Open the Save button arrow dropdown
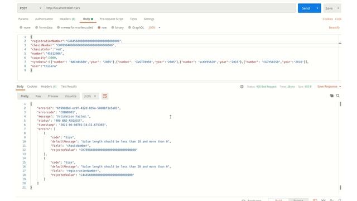The width and height of the screenshot is (357, 201). 338,8
